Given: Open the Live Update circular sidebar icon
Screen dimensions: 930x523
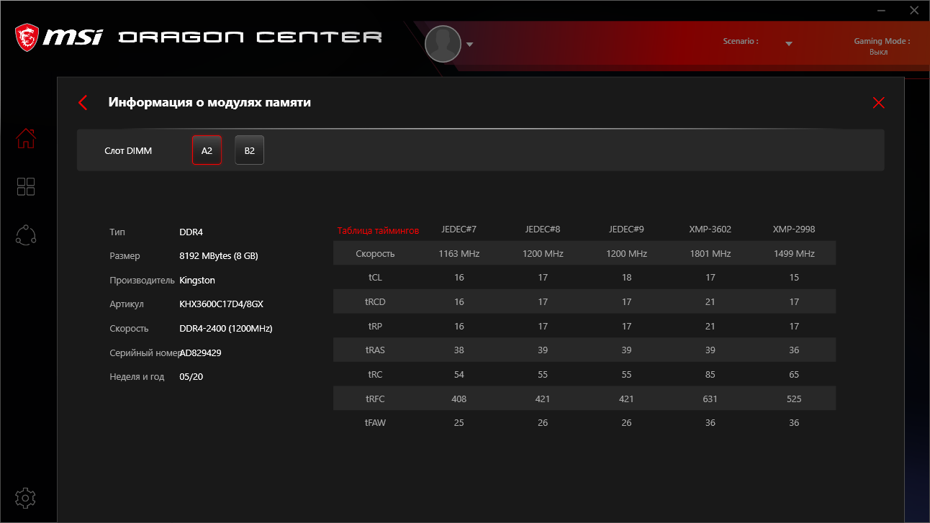Looking at the screenshot, I should [26, 235].
